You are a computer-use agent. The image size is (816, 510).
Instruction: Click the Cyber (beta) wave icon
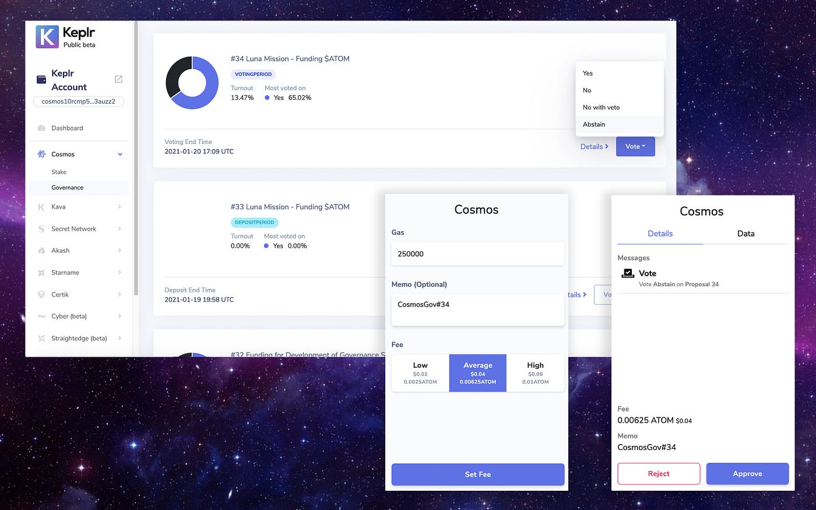coord(41,316)
